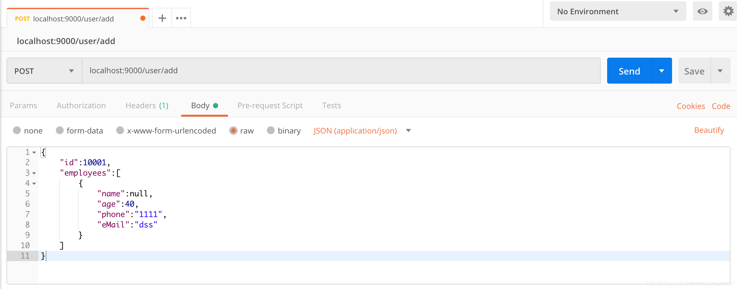Click the request URL input field
Image resolution: width=737 pixels, height=289 pixels.
(341, 71)
